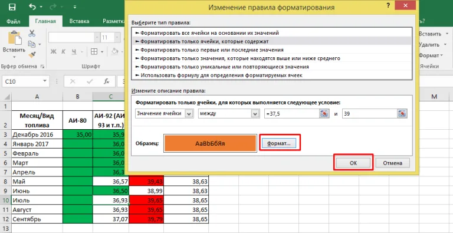Open Буфер обмена dialog launcher
This screenshot has height=233, width=453.
click(42, 67)
